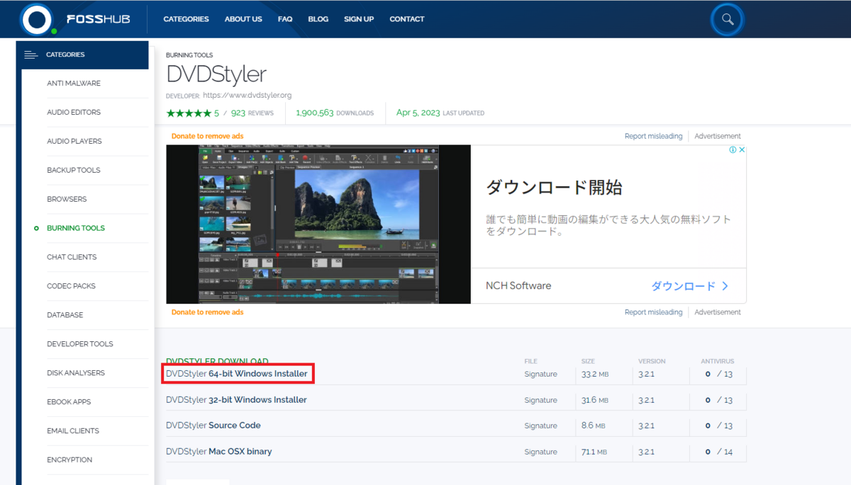851x485 pixels.
Task: Open CONTACT in the top navigation
Action: pos(407,19)
